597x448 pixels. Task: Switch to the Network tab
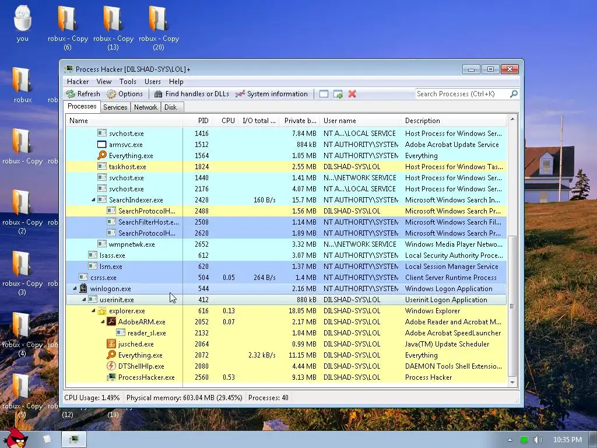(x=145, y=107)
